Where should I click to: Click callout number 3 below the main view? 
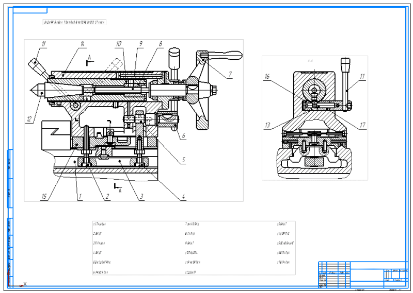pos(141,196)
